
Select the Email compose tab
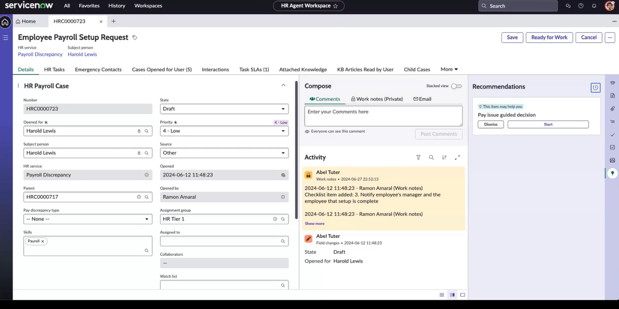422,99
